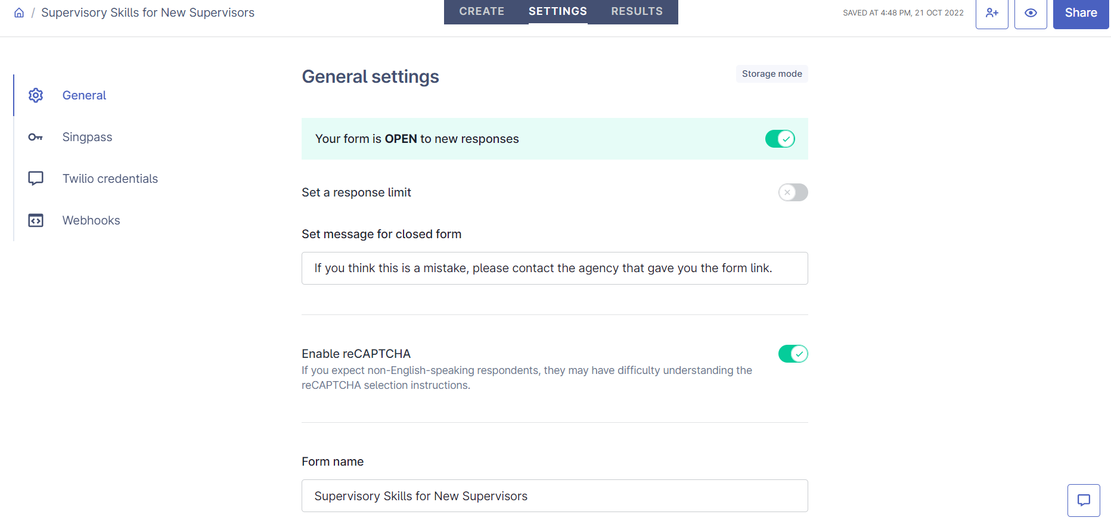Switch to the CREATE tab
This screenshot has width=1111, height=527.
tap(482, 11)
